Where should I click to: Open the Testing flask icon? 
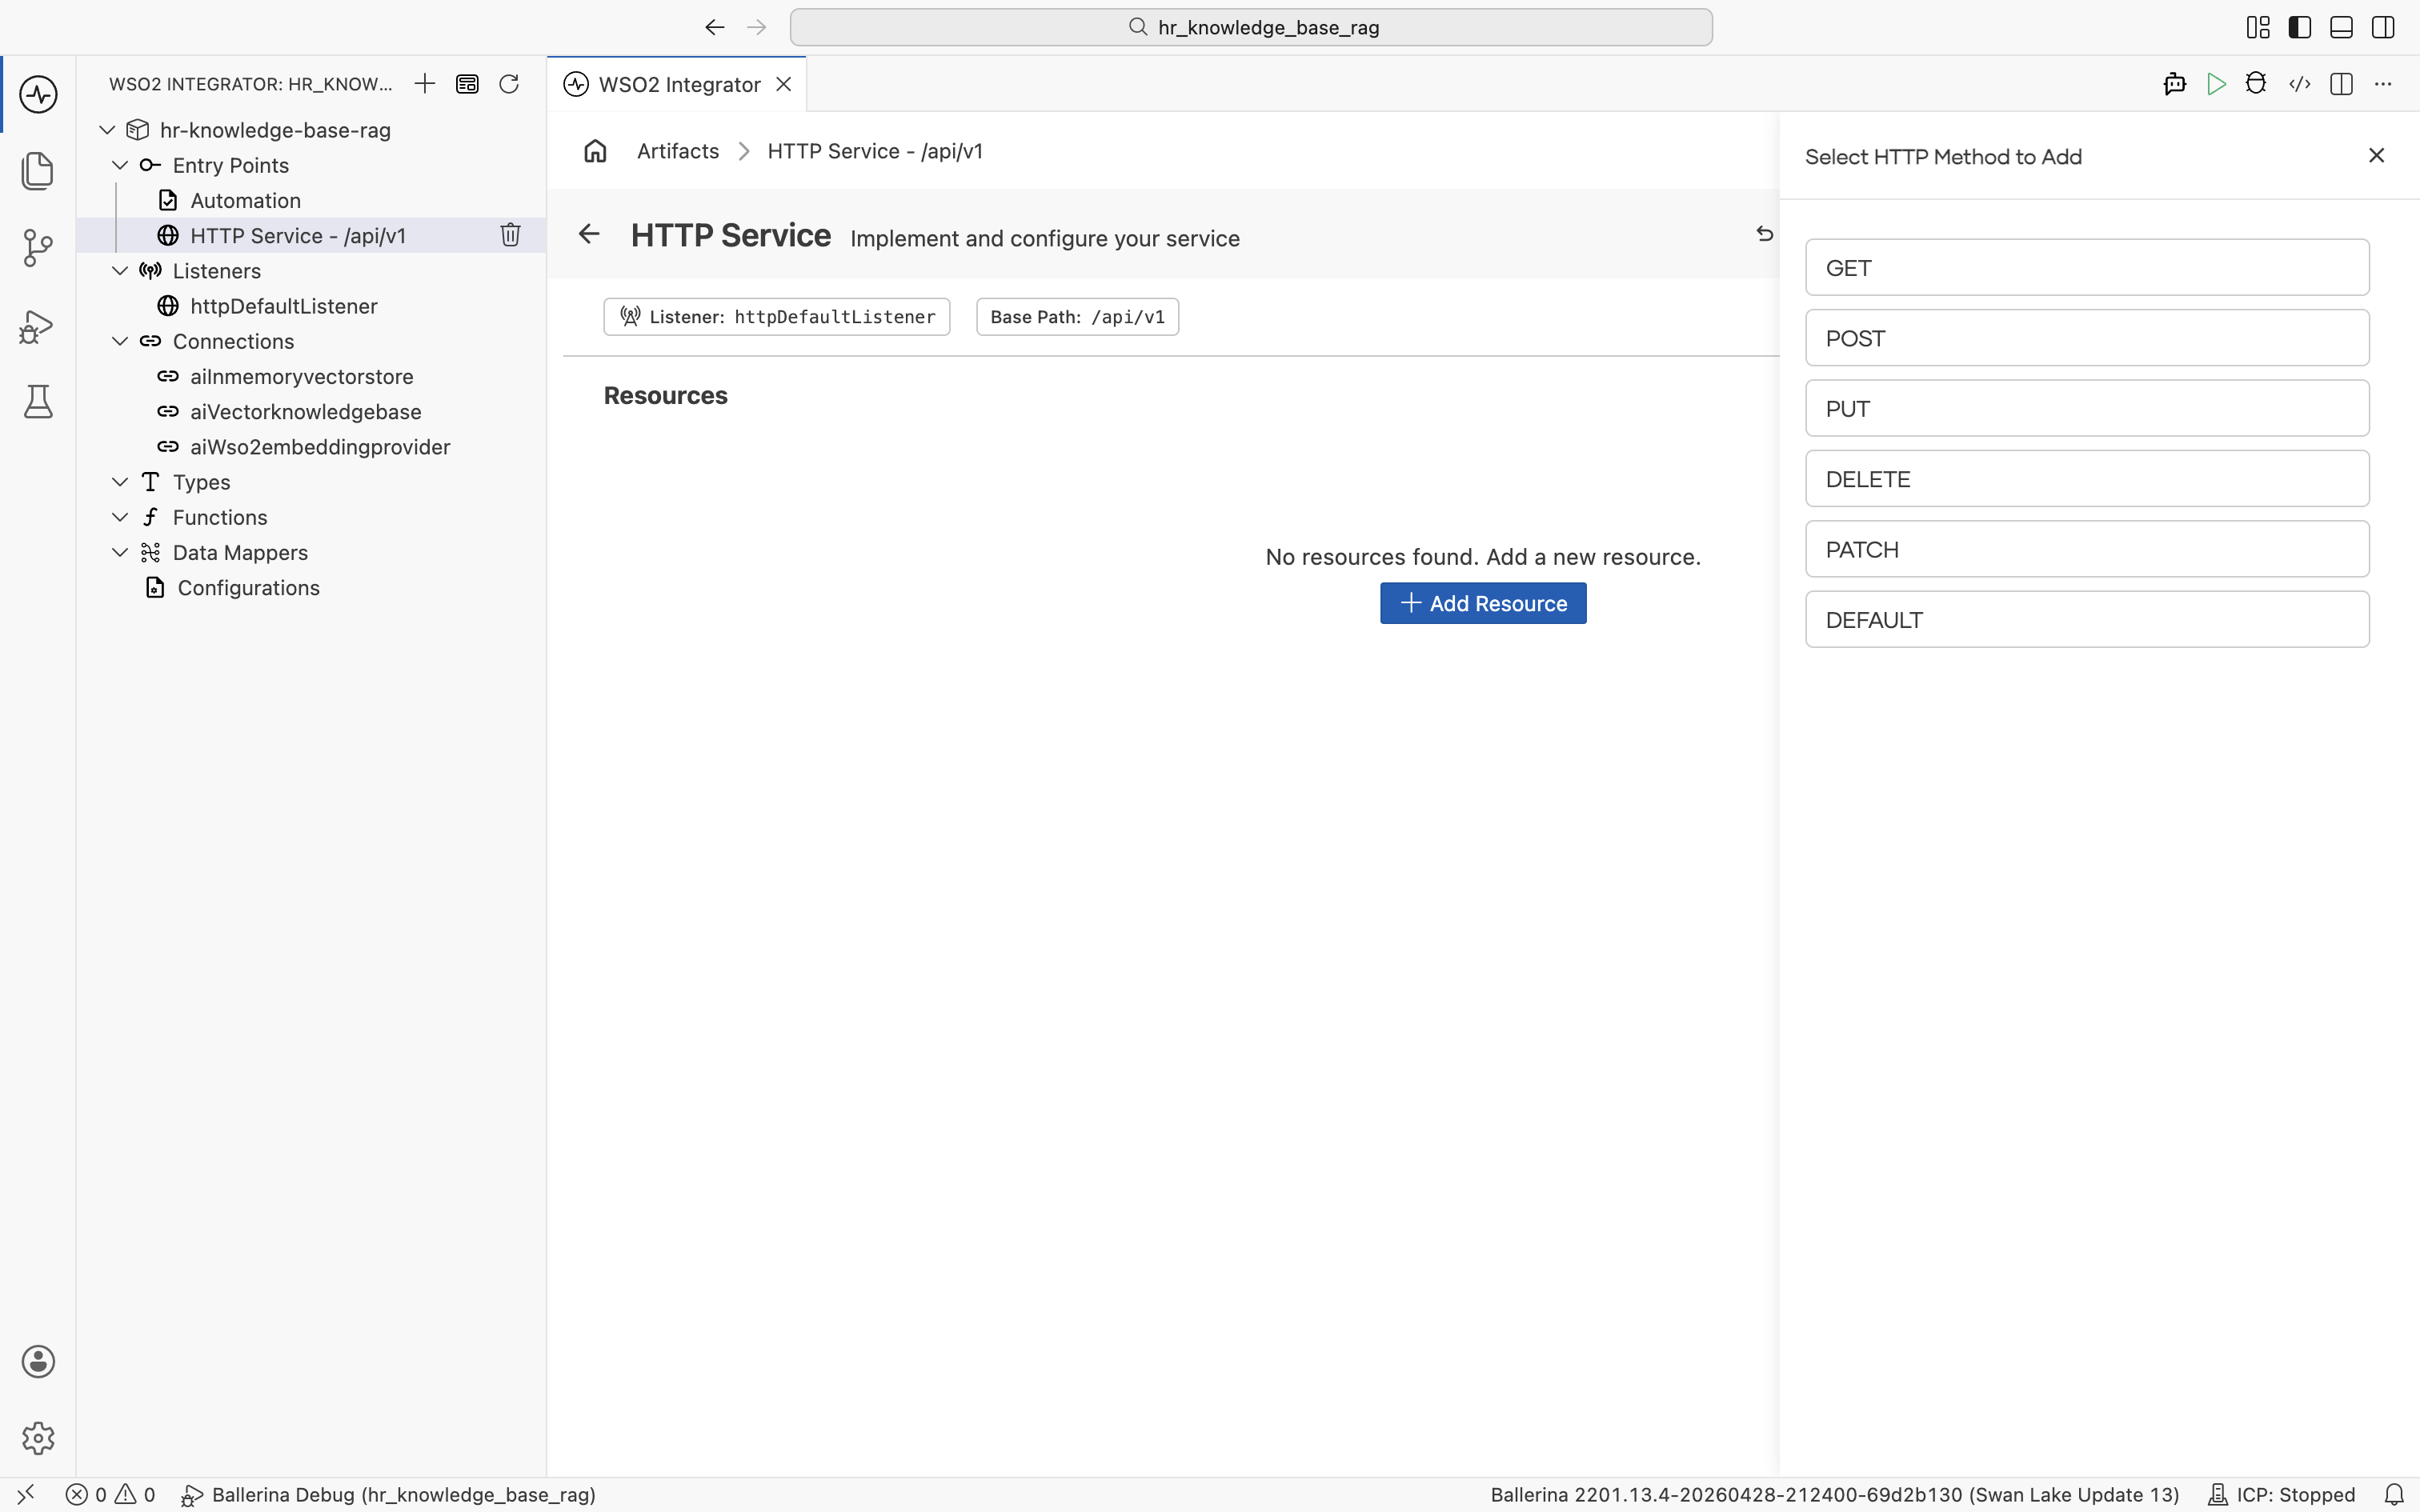click(38, 402)
